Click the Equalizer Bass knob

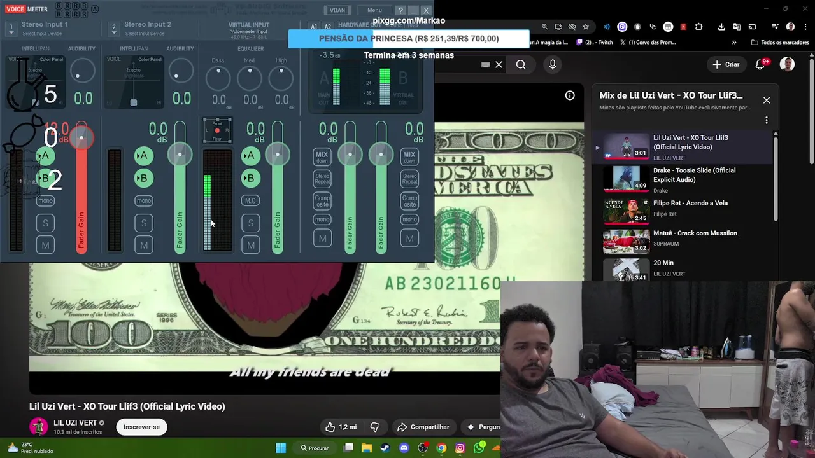point(218,79)
